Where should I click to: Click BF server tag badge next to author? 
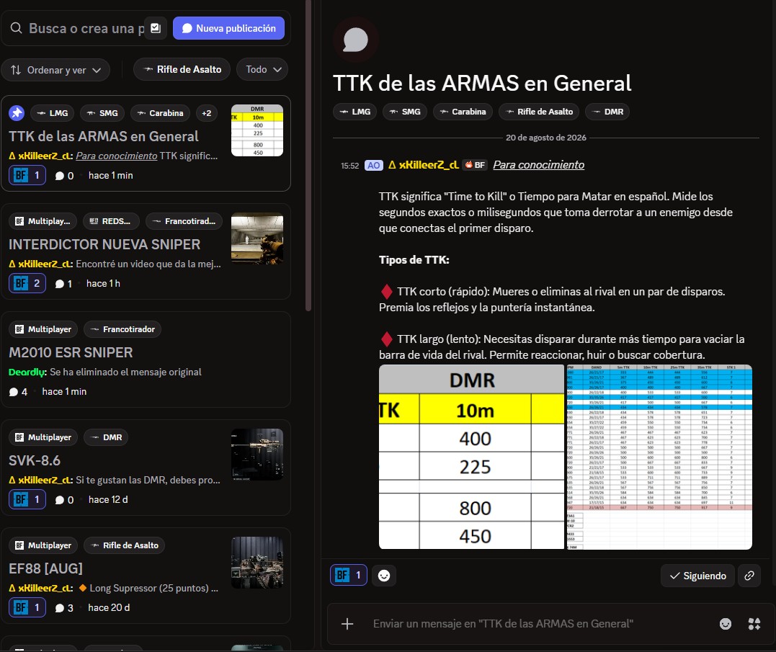[x=475, y=165]
